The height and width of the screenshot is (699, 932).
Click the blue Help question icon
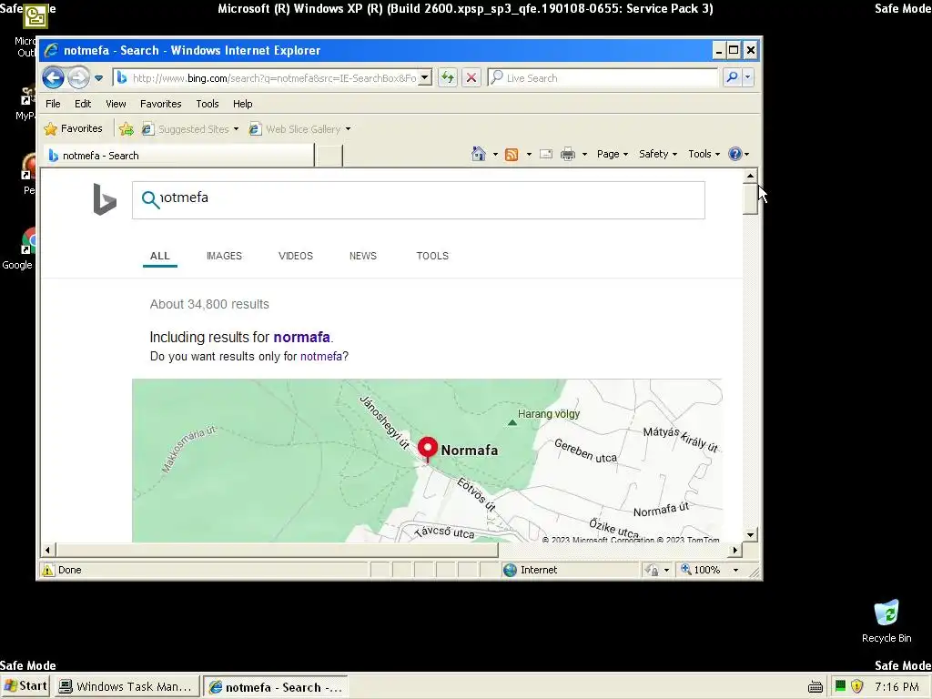click(735, 154)
